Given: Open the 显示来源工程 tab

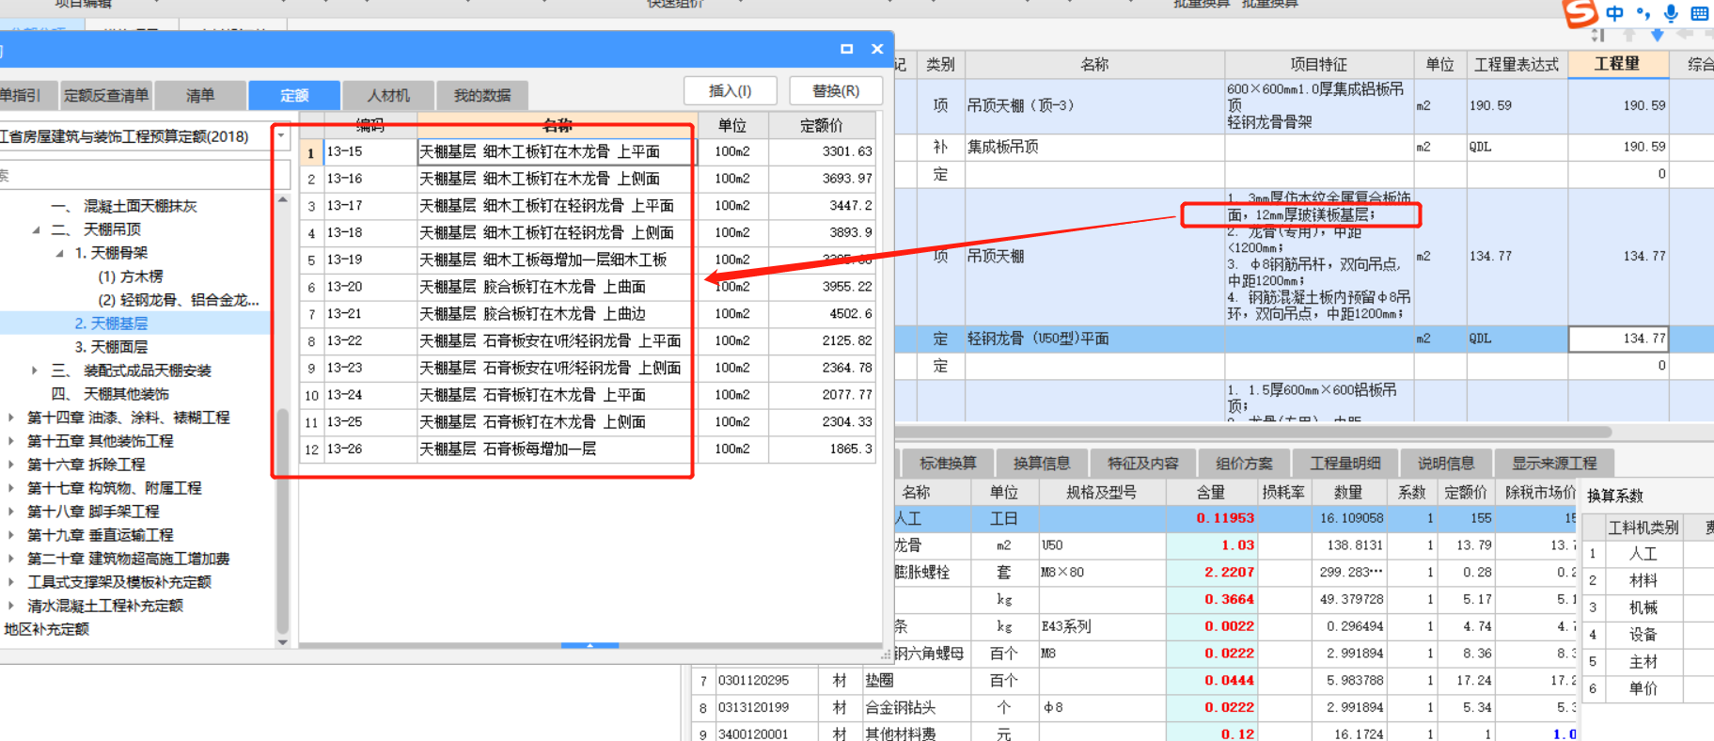Looking at the screenshot, I should pyautogui.click(x=1554, y=463).
